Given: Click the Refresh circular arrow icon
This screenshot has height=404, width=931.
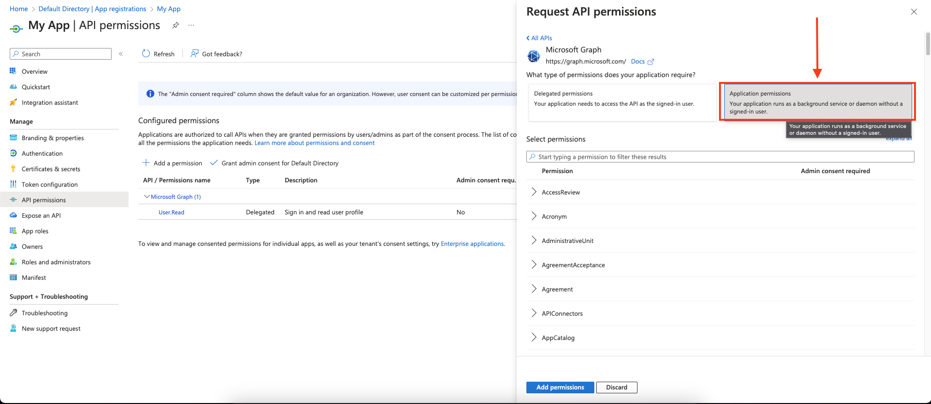Looking at the screenshot, I should coord(146,54).
